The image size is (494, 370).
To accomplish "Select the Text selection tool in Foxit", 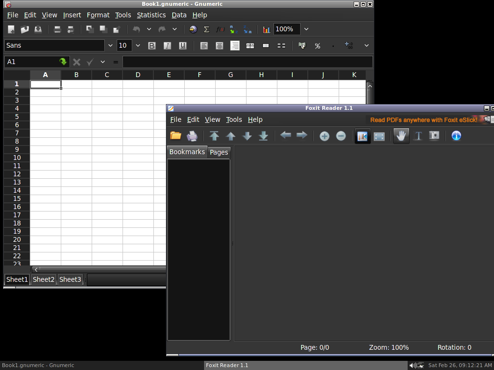I will pos(418,136).
